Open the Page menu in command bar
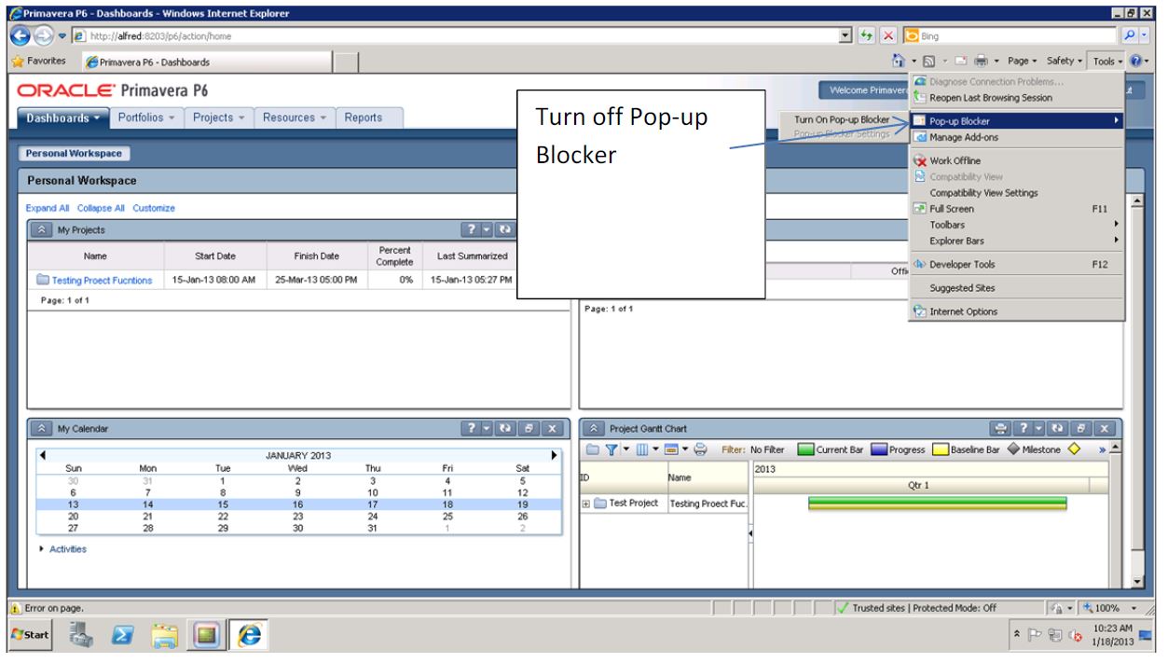This screenshot has width=1168, height=663. 1022,62
